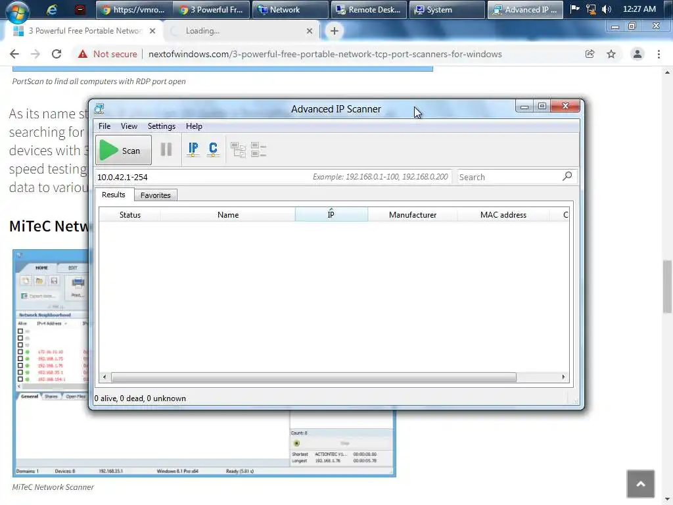Click the Pause scan icon
Screen dimensions: 673x505
[x=166, y=149]
